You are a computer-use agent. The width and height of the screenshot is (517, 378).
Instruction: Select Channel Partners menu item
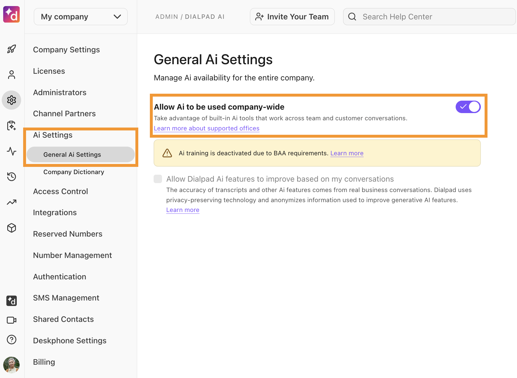coord(64,114)
